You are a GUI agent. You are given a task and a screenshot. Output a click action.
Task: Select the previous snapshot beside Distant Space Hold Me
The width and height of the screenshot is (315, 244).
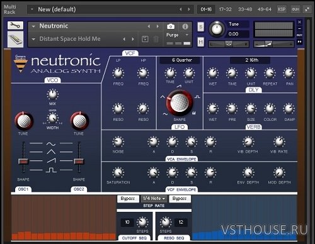click(124, 39)
